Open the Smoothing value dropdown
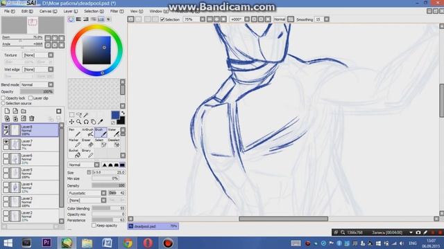444x249 pixels. [x=327, y=19]
